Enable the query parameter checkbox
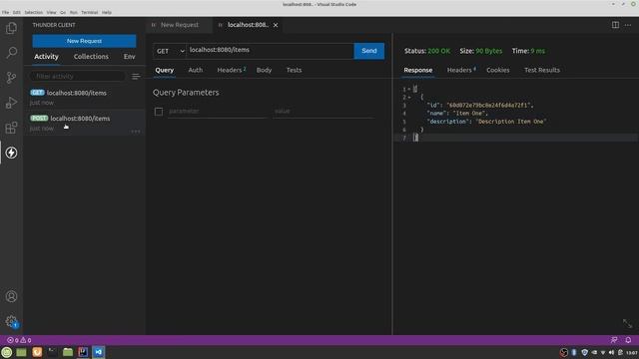 click(x=159, y=112)
